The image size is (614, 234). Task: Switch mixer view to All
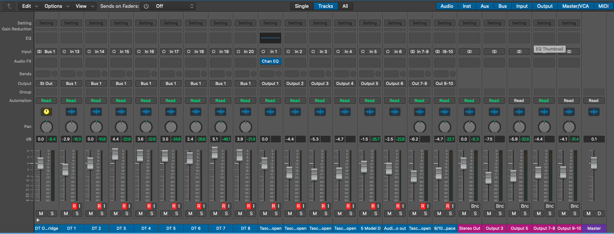coord(345,6)
